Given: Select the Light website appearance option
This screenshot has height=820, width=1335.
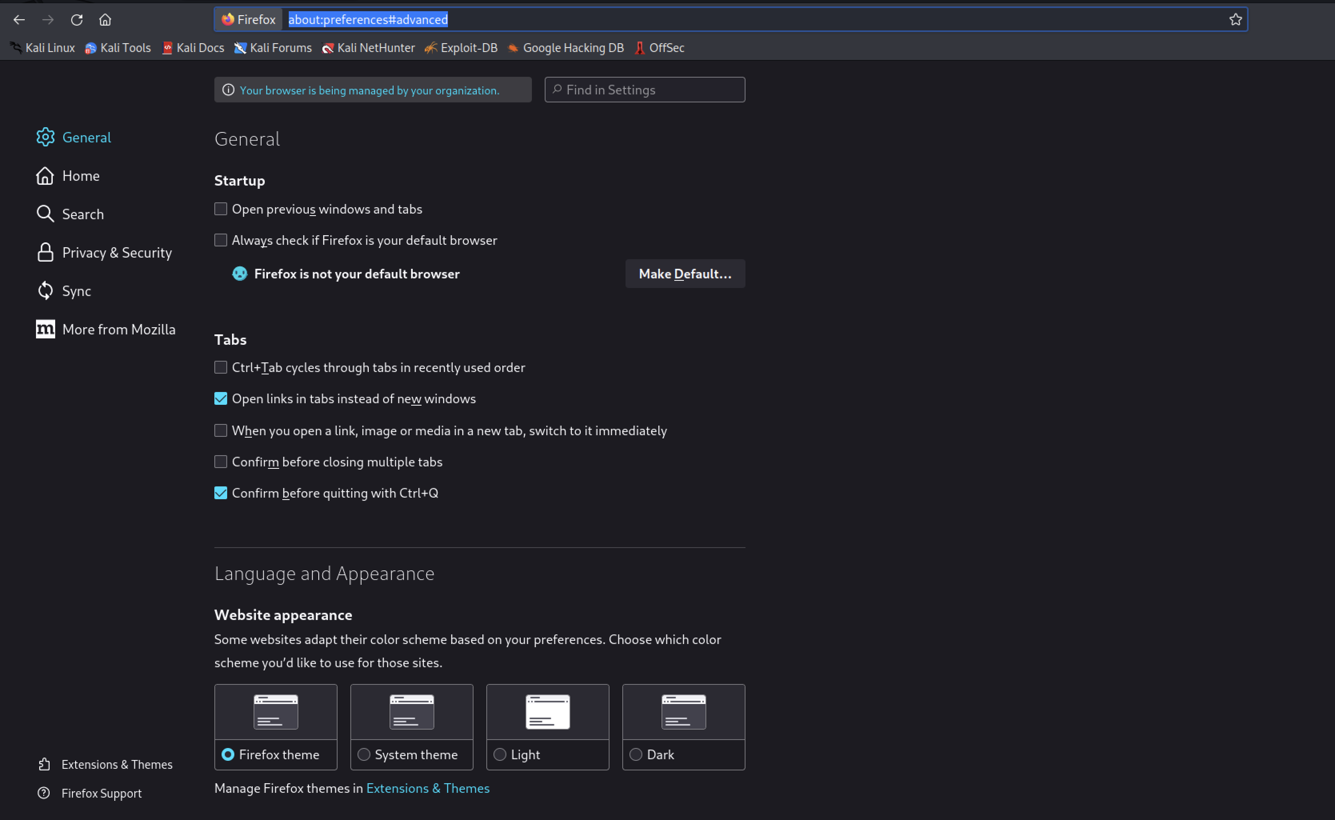Looking at the screenshot, I should tap(500, 754).
